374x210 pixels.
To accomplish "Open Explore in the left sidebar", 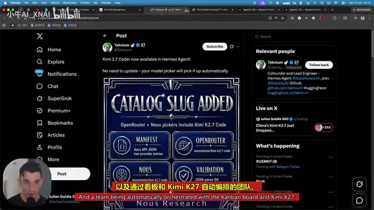I will (x=51, y=62).
